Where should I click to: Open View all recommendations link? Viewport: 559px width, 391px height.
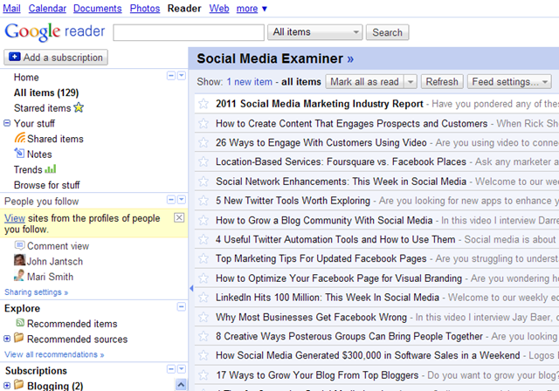pyautogui.click(x=54, y=354)
